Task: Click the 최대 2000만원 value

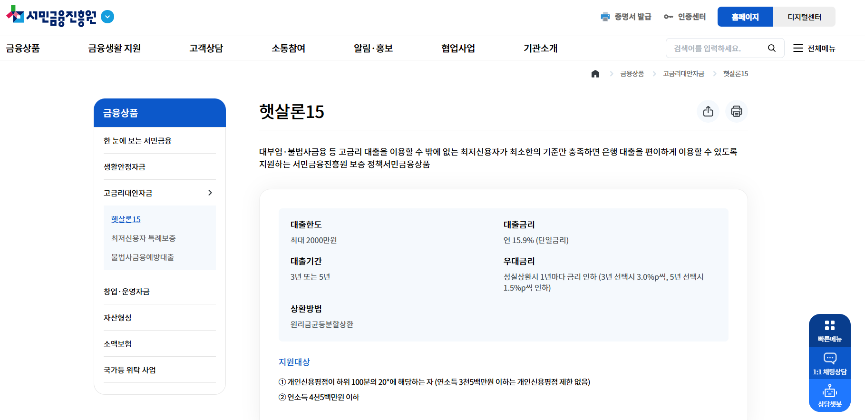Action: (x=314, y=240)
